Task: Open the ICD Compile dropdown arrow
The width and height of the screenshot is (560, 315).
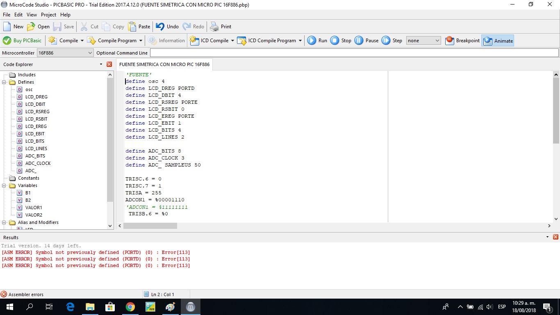Action: (232, 41)
